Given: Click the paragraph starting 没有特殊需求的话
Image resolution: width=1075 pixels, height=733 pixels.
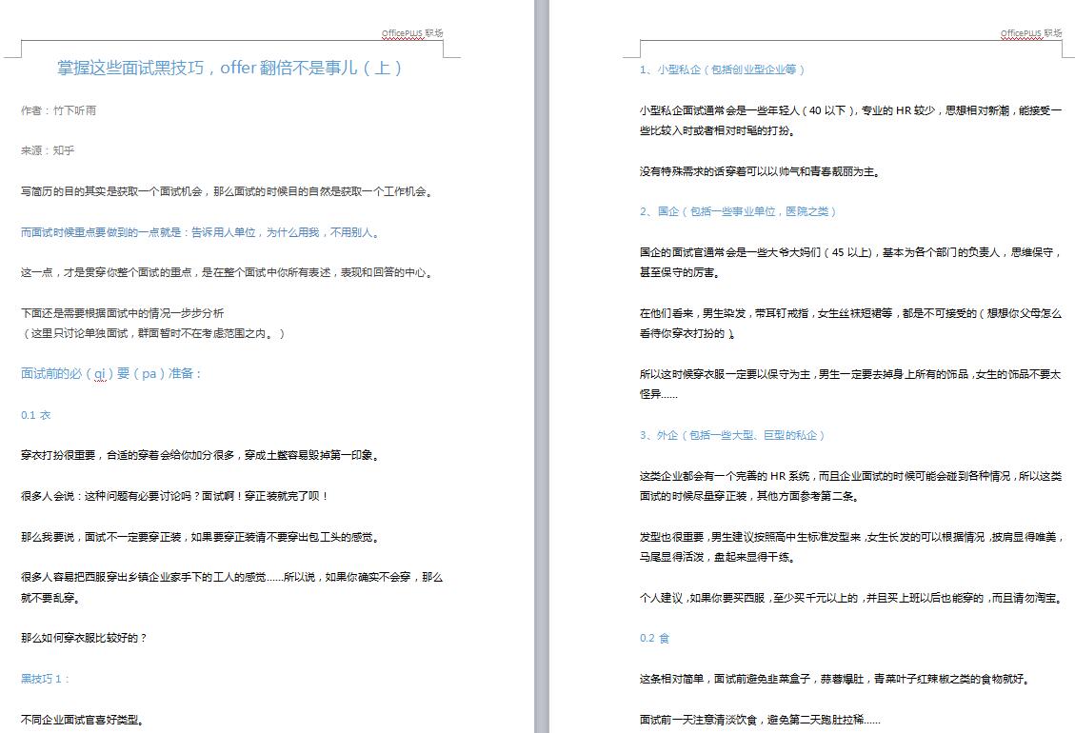Looking at the screenshot, I should [x=760, y=172].
